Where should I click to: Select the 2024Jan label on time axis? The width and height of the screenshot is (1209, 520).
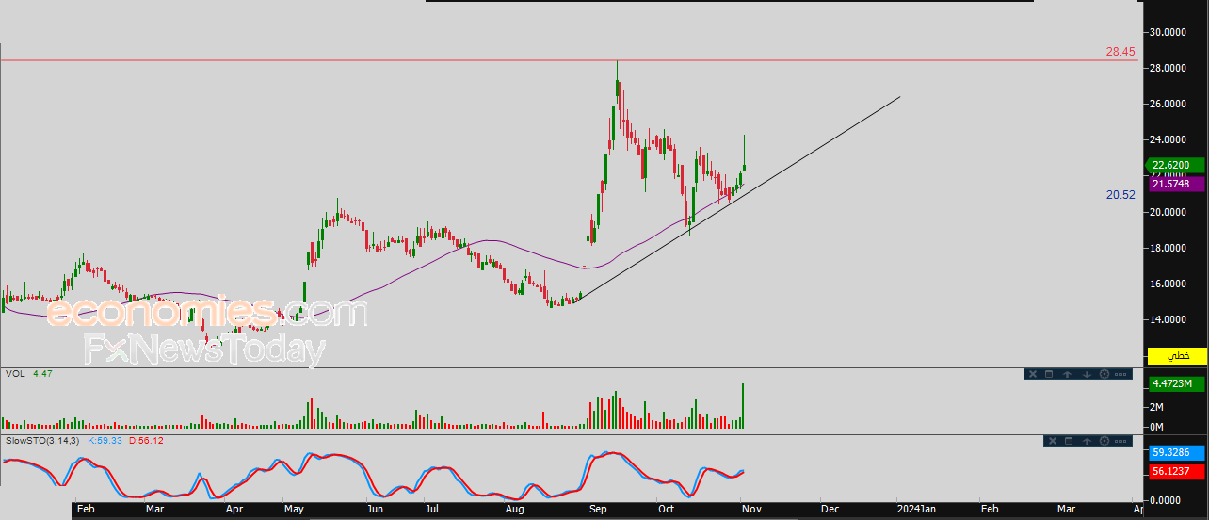(x=914, y=509)
